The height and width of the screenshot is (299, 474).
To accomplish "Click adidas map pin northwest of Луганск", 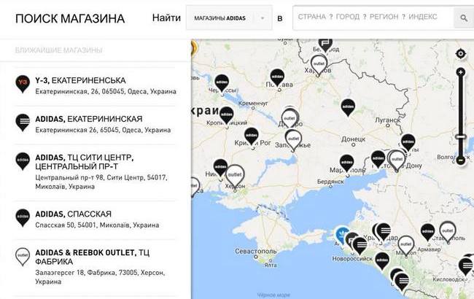I will pyautogui.click(x=348, y=108).
